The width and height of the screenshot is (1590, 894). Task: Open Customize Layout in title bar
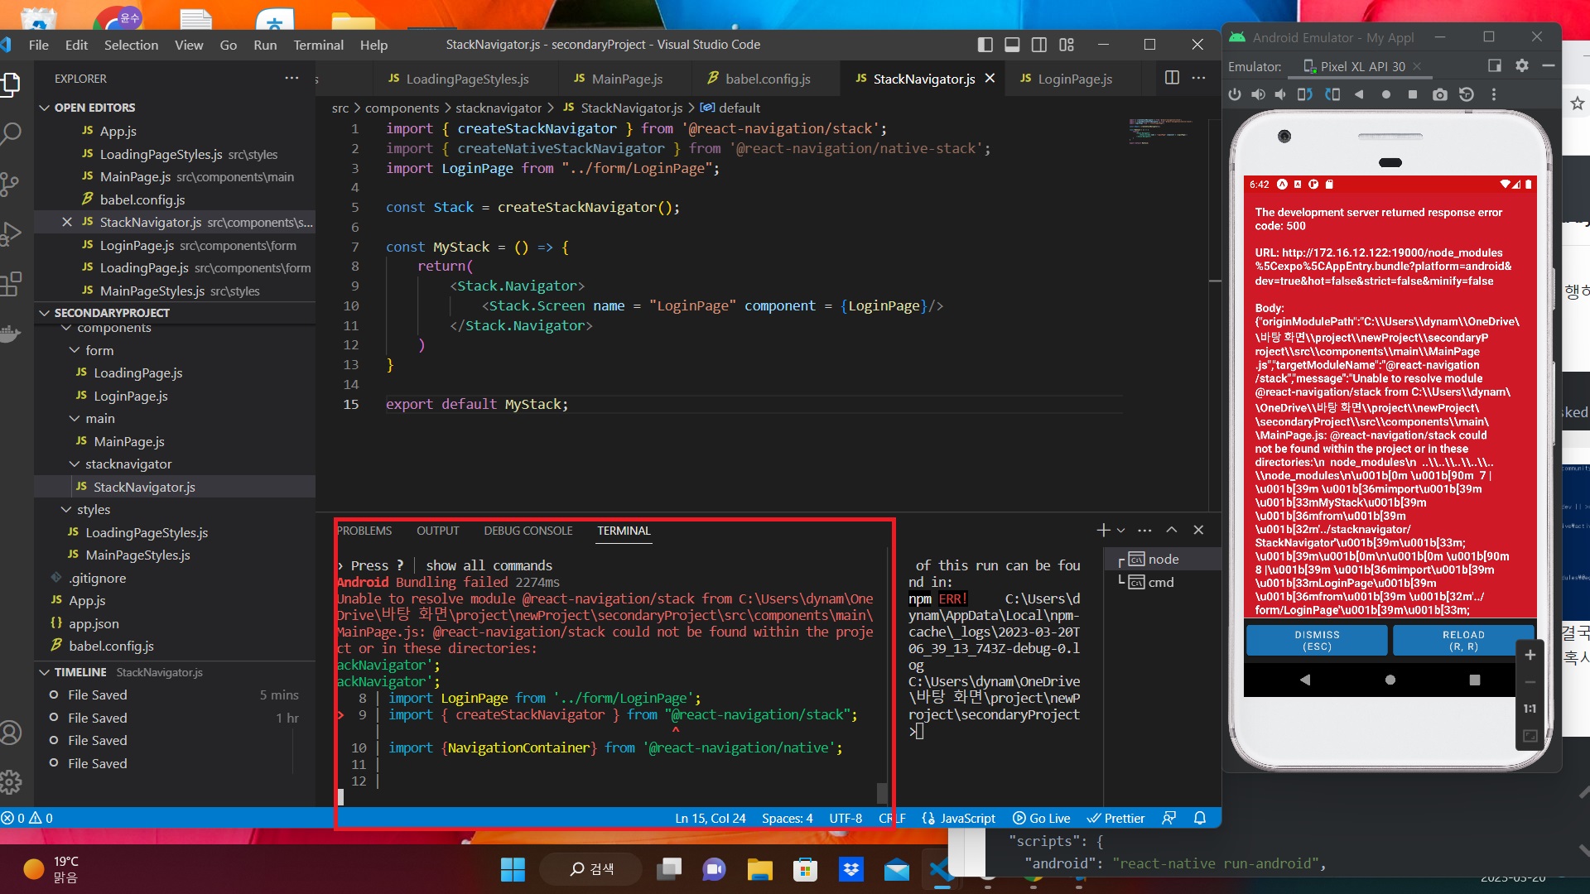pyautogui.click(x=1067, y=45)
